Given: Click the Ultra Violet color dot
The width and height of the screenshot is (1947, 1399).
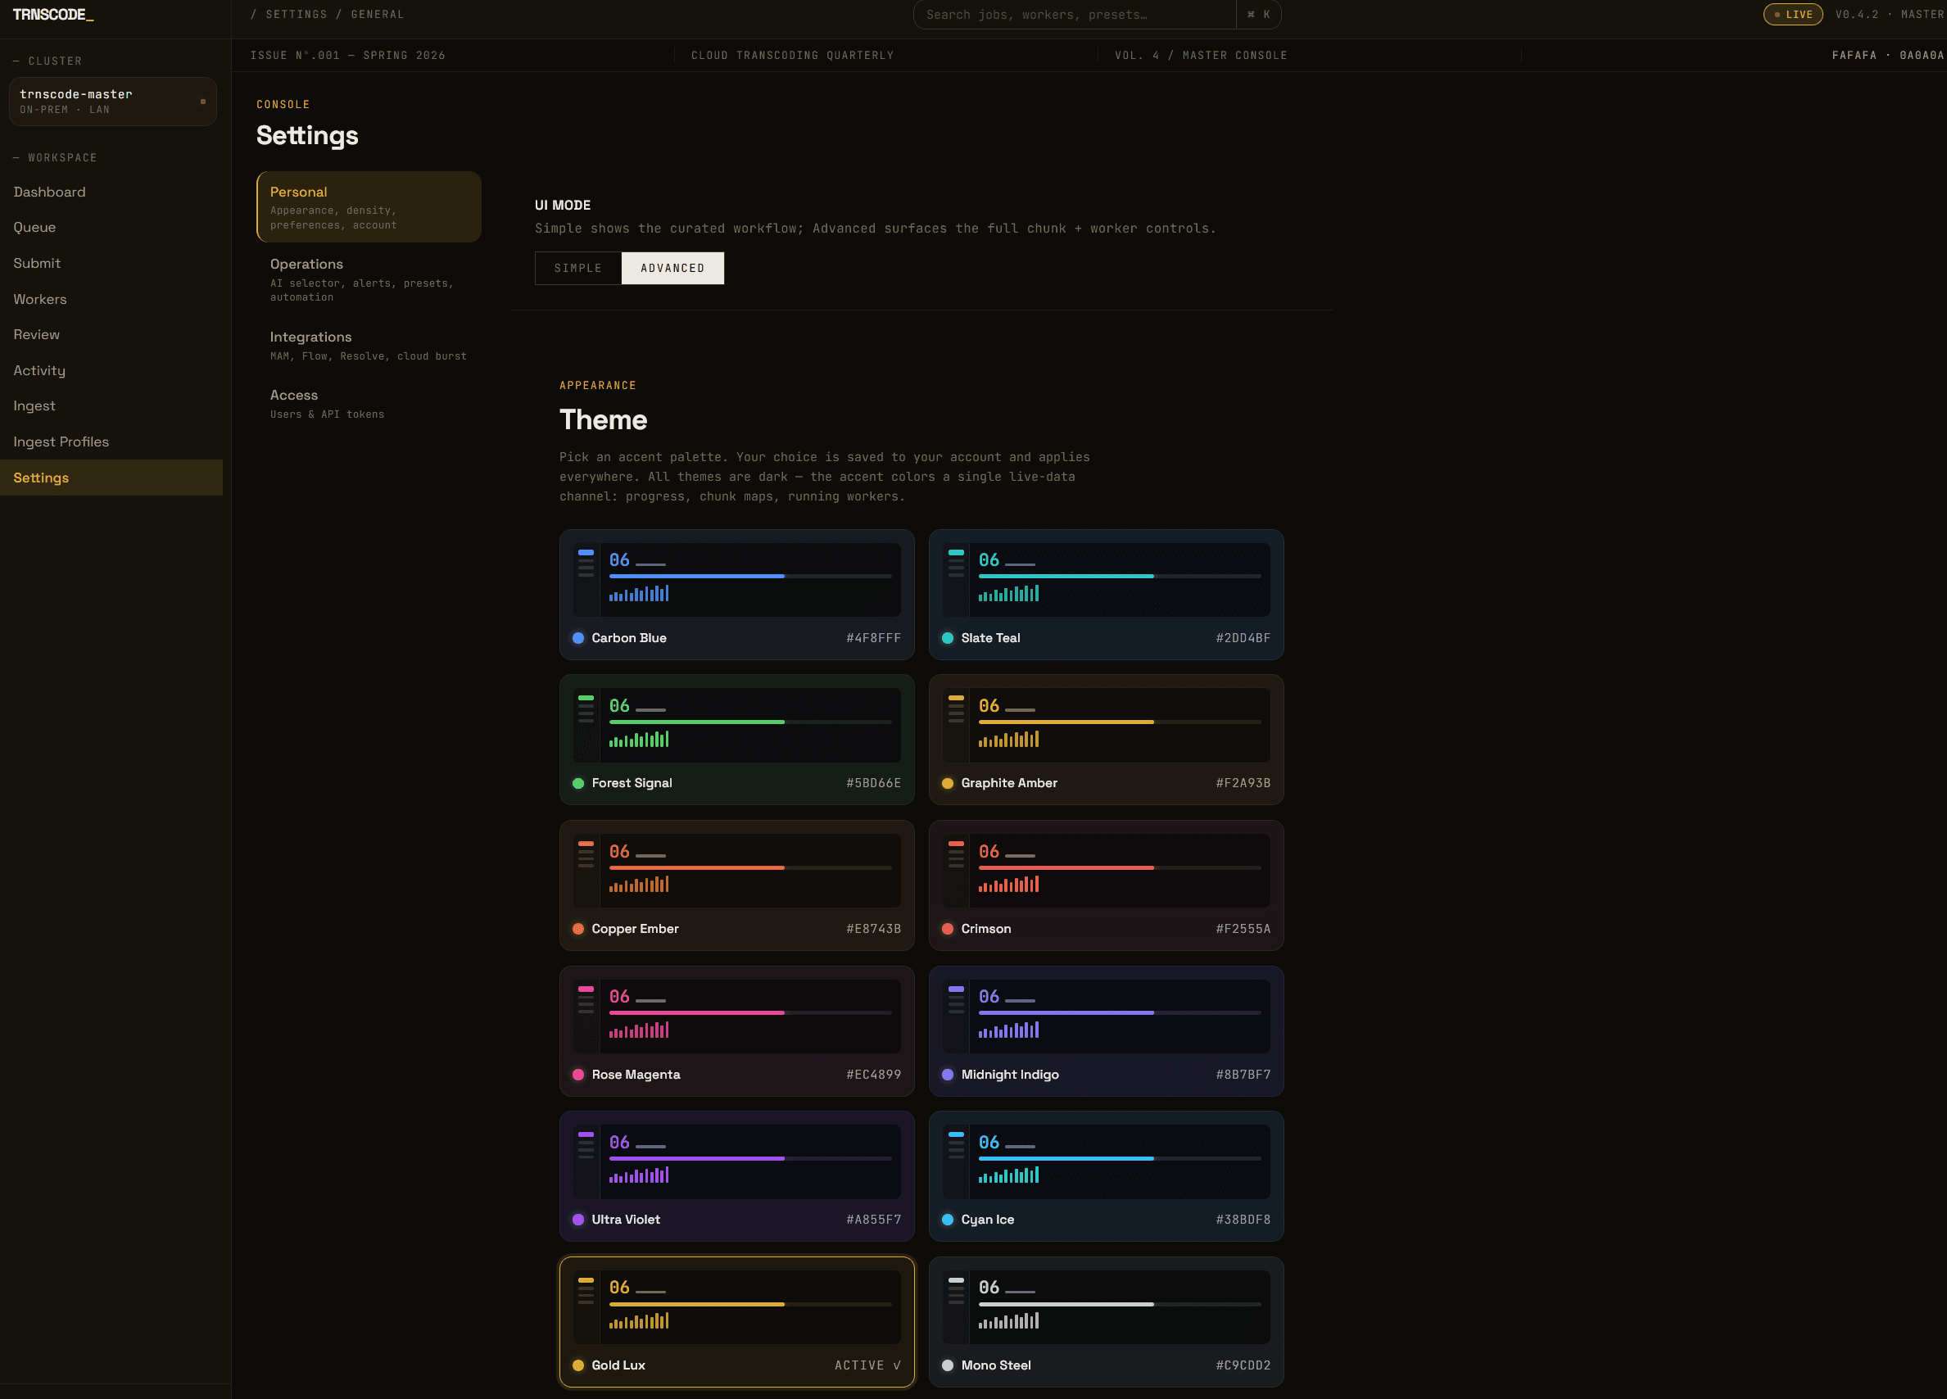Looking at the screenshot, I should pos(577,1220).
